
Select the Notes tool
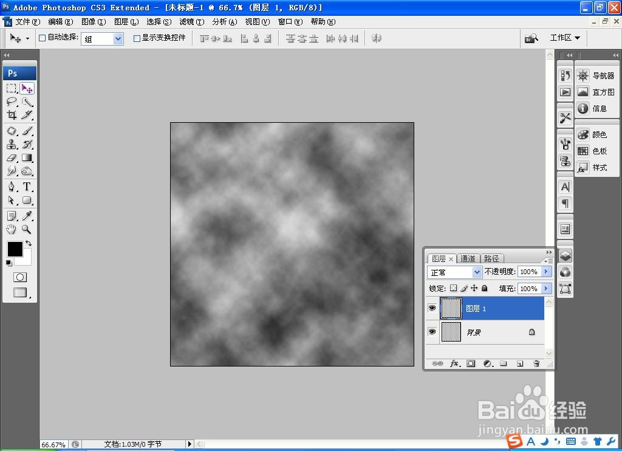12,216
